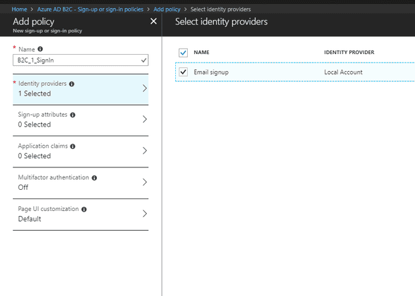Sort by IDENTITY PROVIDER column header
Screen dimensions: 415x296
coord(349,53)
